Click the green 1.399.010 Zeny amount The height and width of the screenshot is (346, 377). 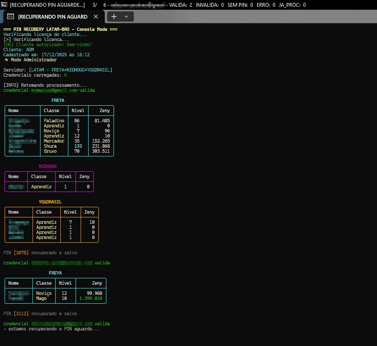[x=91, y=298]
